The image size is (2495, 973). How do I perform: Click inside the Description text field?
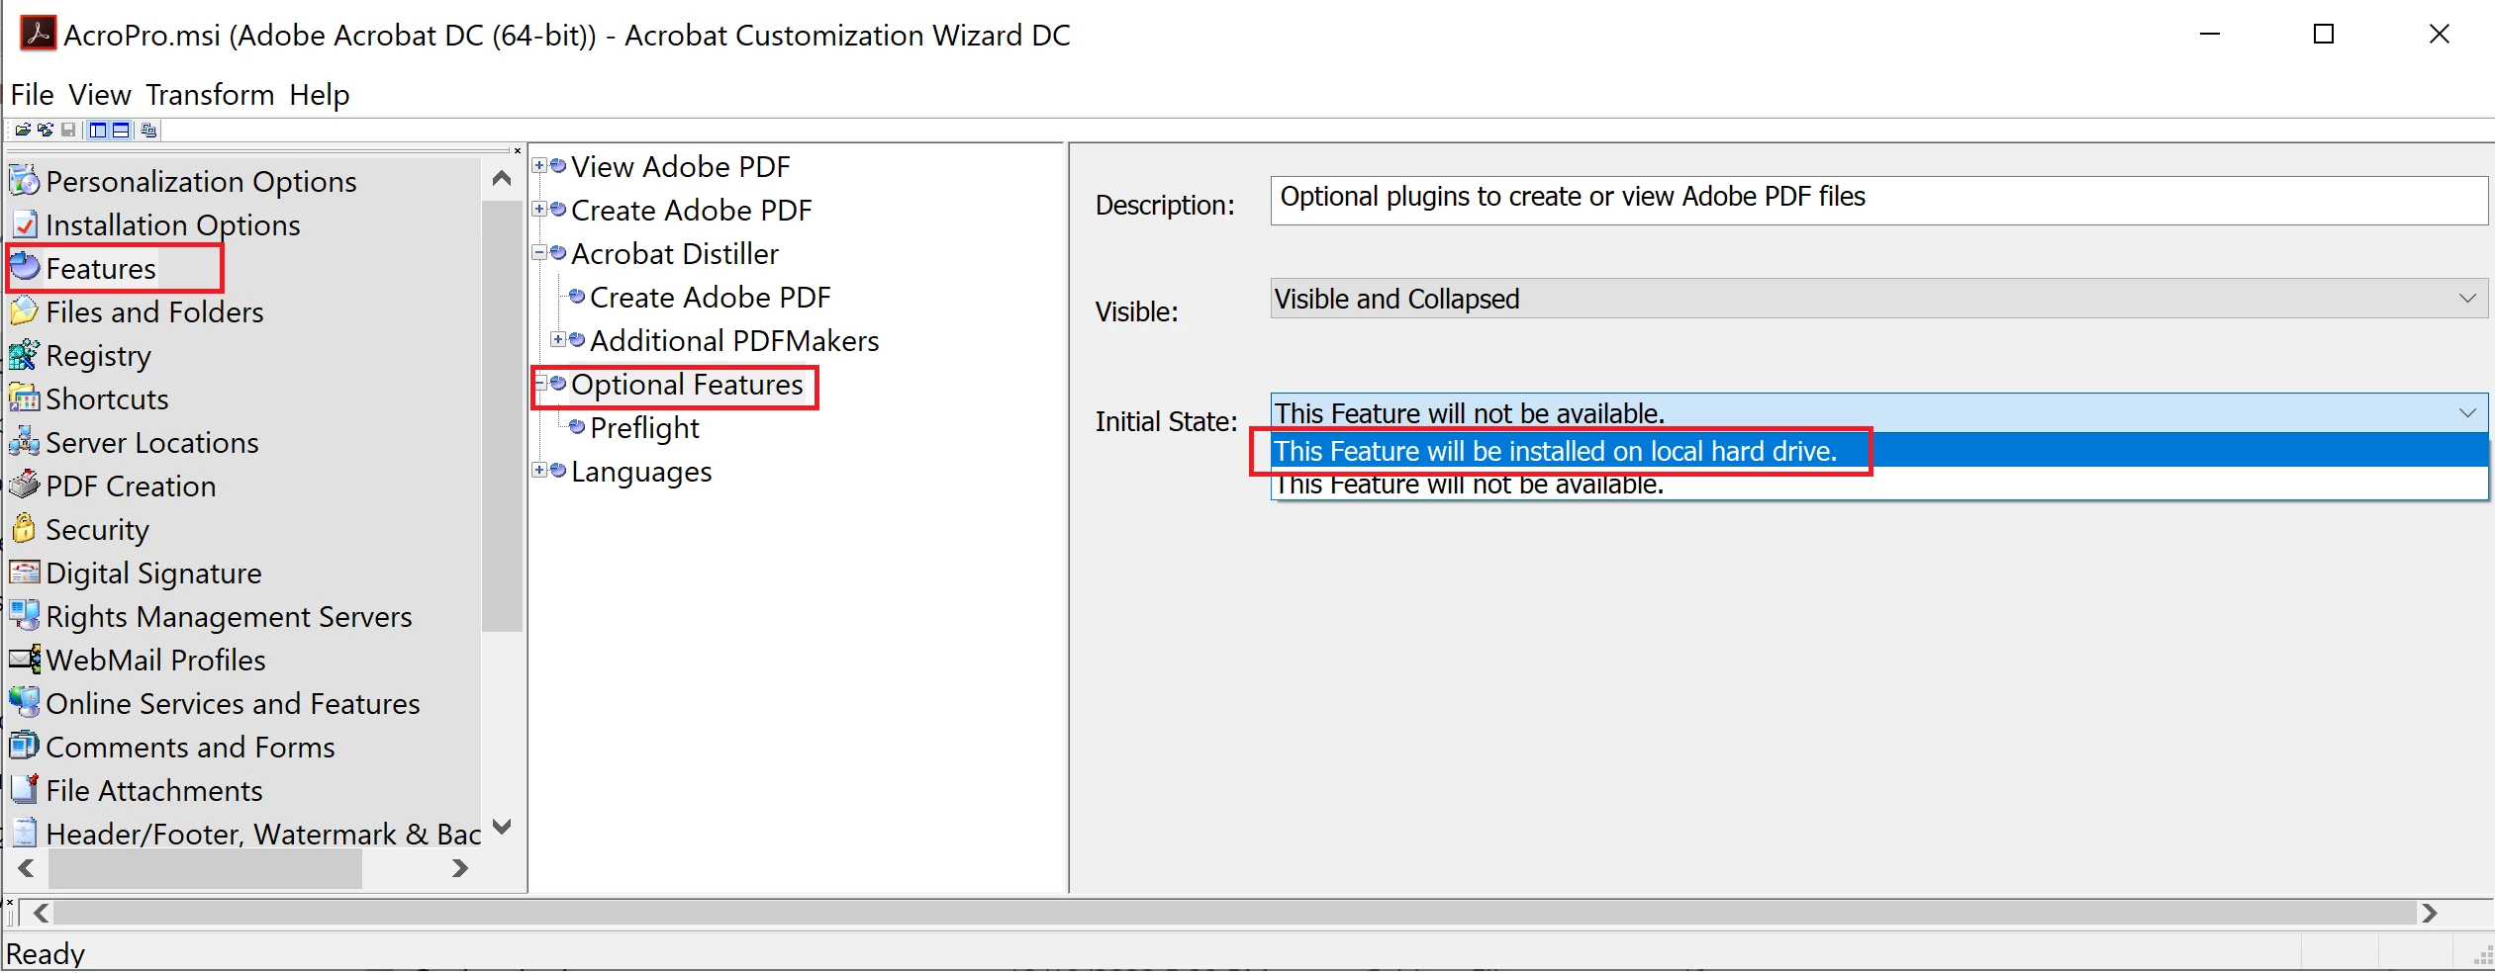pos(1878,201)
